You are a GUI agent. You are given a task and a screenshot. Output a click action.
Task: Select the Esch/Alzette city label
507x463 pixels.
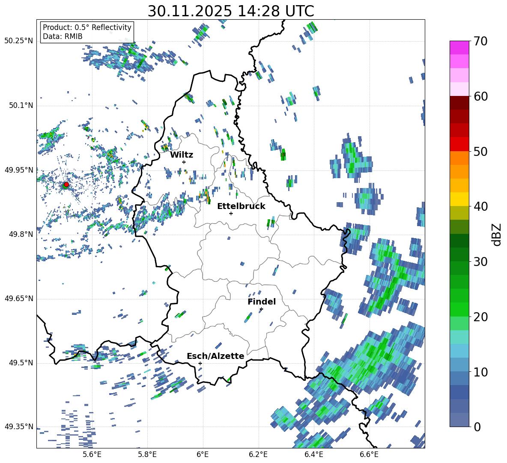pyautogui.click(x=215, y=356)
